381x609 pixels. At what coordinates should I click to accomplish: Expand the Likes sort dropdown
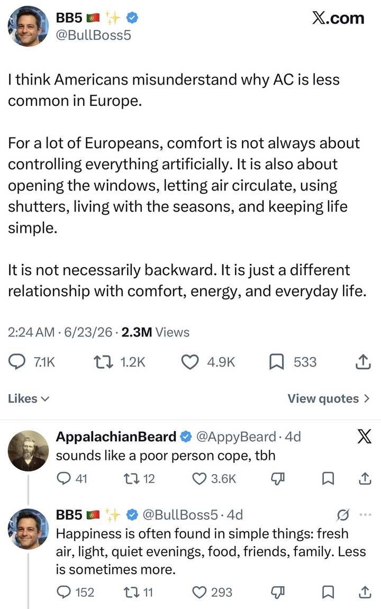29,398
